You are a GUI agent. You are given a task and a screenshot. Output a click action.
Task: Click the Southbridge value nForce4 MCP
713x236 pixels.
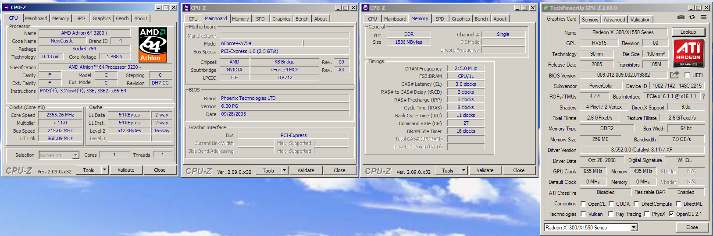pos(285,70)
